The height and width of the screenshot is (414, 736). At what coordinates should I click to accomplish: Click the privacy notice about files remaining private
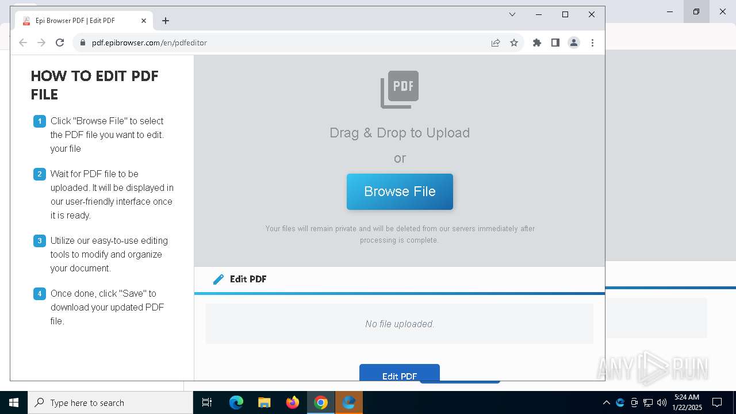pos(400,234)
